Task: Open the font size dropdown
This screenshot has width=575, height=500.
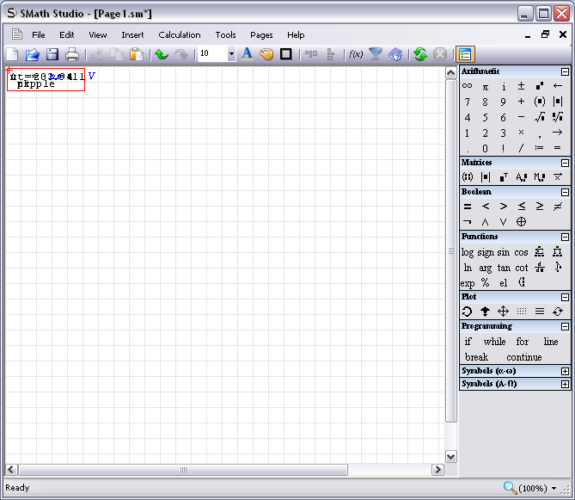Action: click(231, 54)
